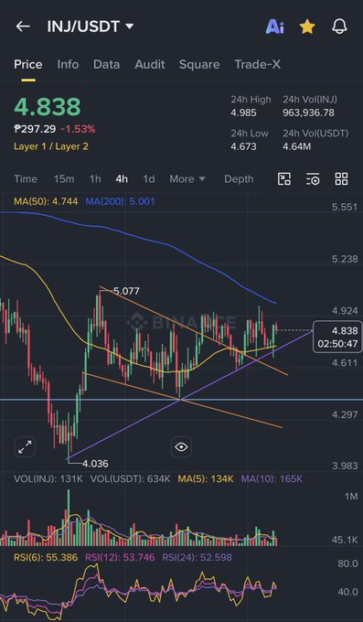Screen dimensions: 363x622
Task: Tap the -1.53% change value
Action: 78,129
